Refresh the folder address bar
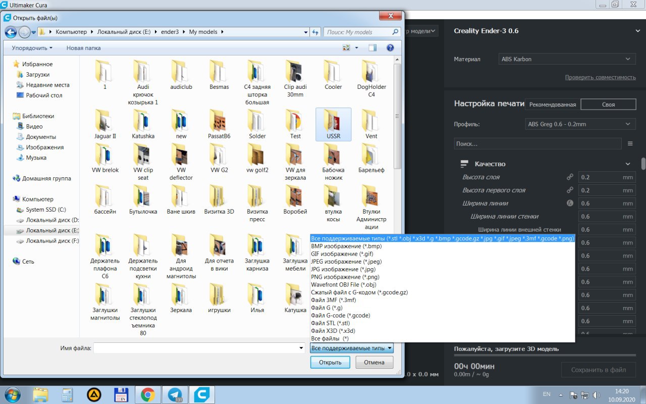Image resolution: width=646 pixels, height=404 pixels. pos(315,32)
